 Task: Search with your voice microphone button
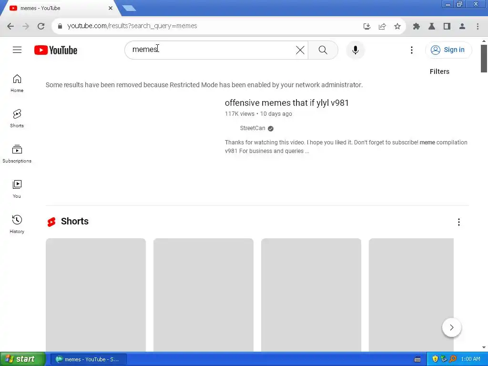tap(355, 50)
